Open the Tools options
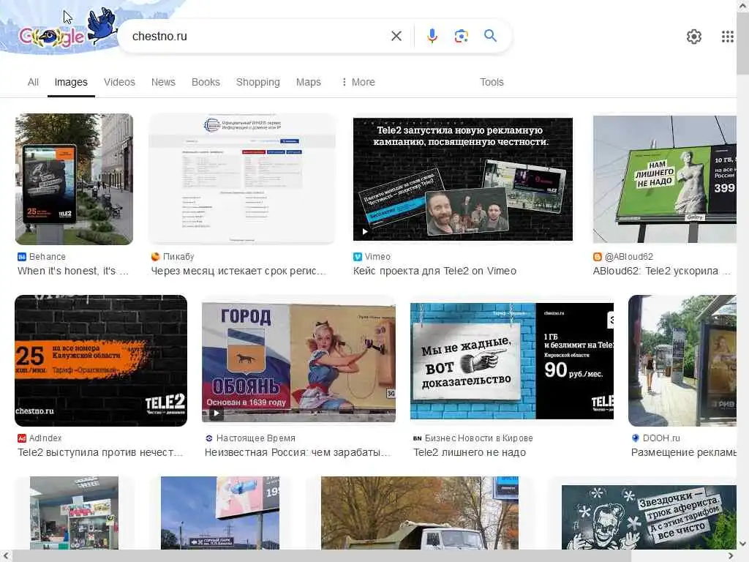Viewport: 749px width, 562px height. [492, 82]
